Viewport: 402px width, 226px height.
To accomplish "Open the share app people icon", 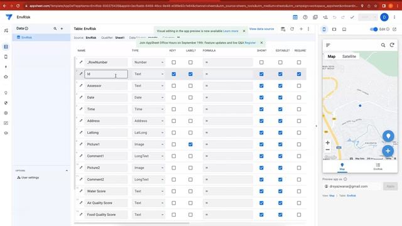I will click(325, 17).
